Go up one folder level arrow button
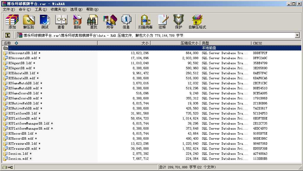 7,35
